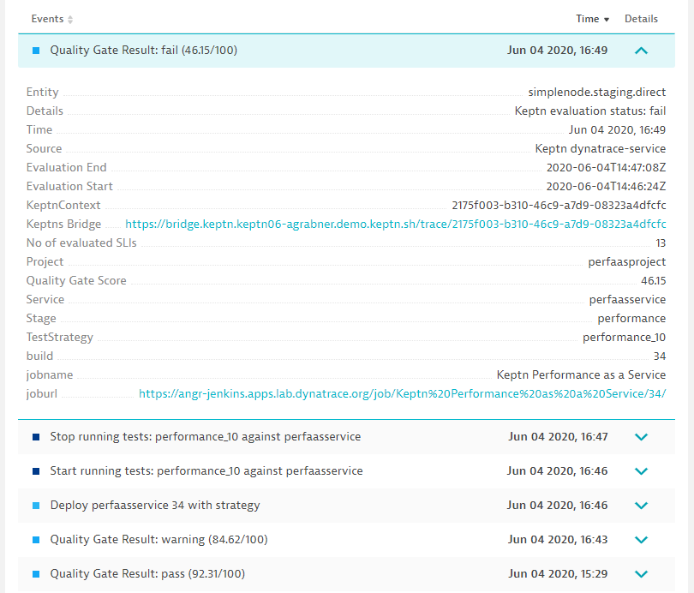Image resolution: width=694 pixels, height=593 pixels.
Task: Select the KeptnContext identifier value
Action: point(559,205)
